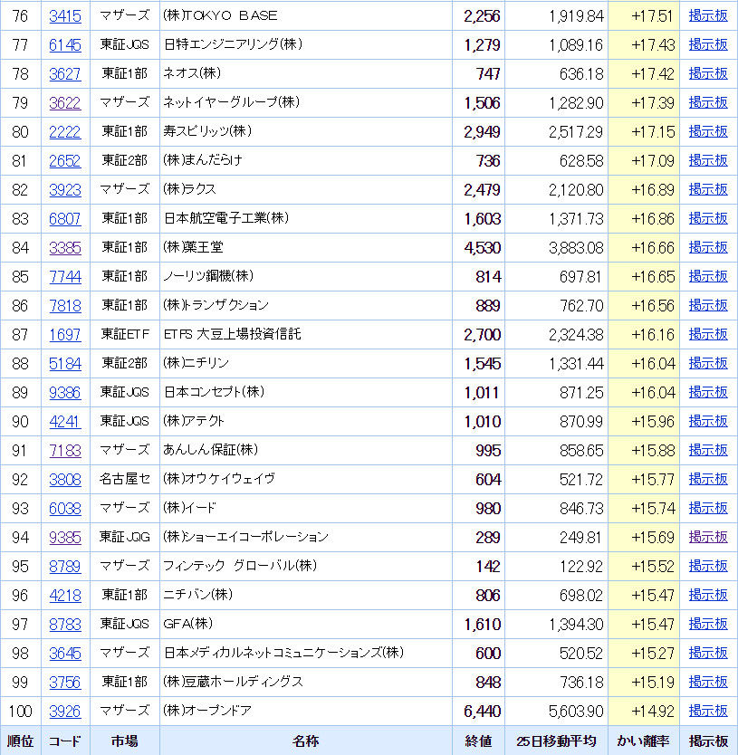This screenshot has width=738, height=755.
Task: Open stock code 3627 link
Action: tap(65, 73)
